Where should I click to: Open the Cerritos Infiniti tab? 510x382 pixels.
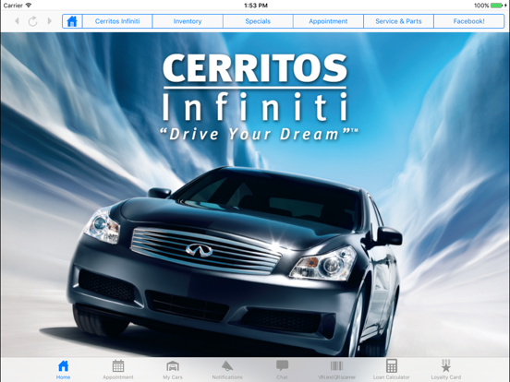117,21
